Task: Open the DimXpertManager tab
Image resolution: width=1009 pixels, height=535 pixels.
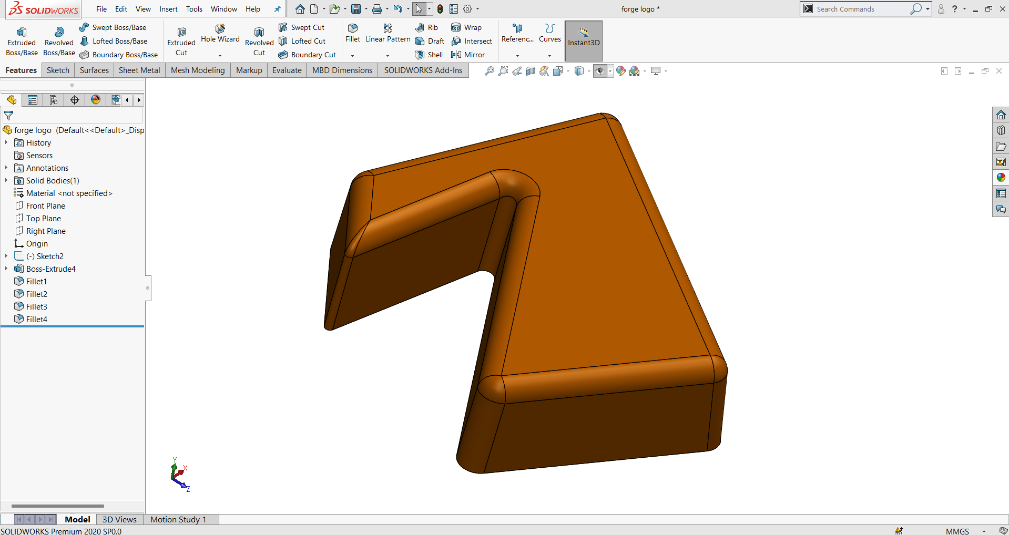Action: (x=75, y=100)
